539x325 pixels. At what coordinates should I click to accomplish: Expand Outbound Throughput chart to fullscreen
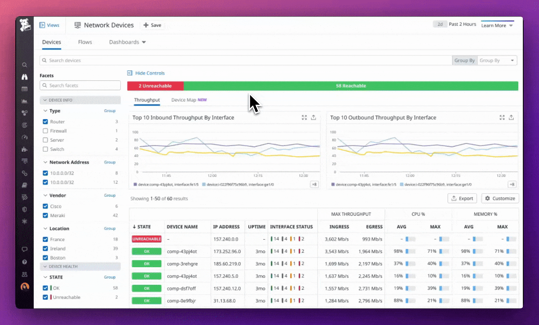pyautogui.click(x=502, y=117)
